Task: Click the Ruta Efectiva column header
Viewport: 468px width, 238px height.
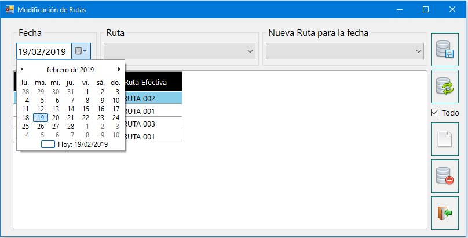Action: pyautogui.click(x=153, y=82)
